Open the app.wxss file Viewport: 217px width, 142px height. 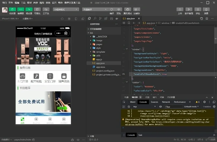click(104, 67)
